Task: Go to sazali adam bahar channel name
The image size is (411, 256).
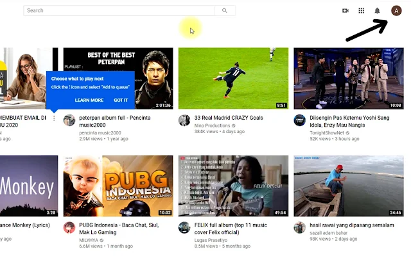Action: click(x=328, y=233)
